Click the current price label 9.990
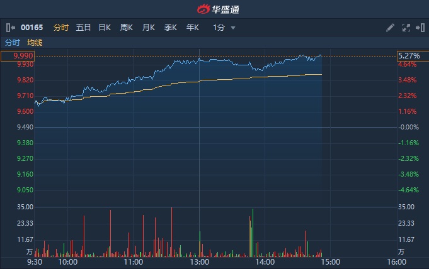 tap(17, 56)
